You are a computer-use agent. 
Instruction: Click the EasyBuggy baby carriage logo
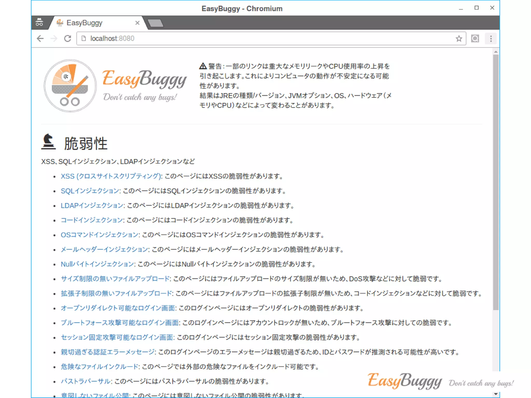click(70, 86)
